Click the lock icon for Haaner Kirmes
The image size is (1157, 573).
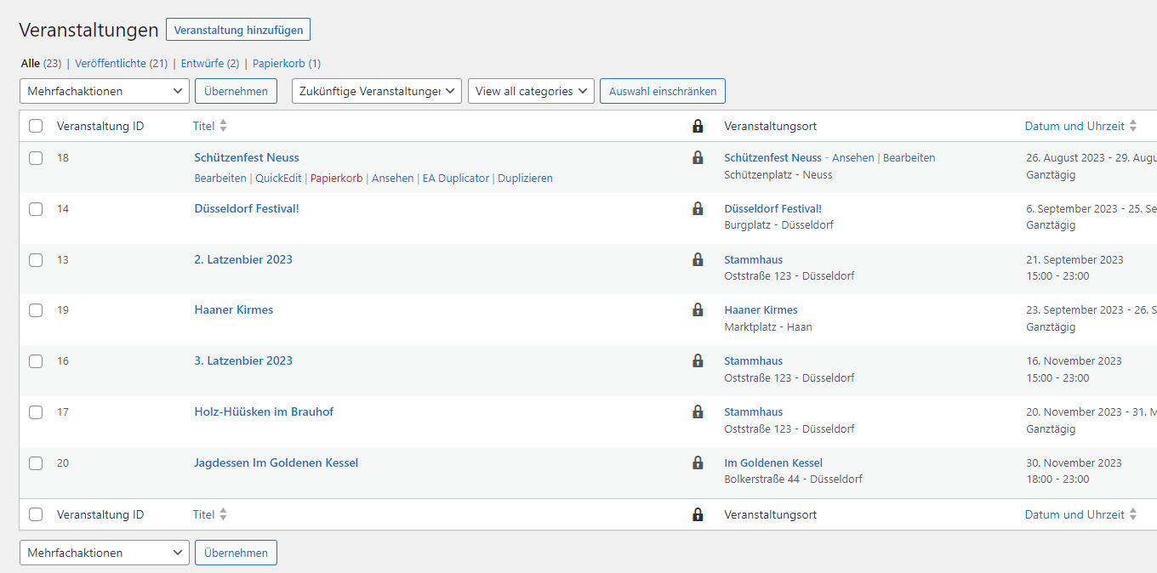[x=698, y=310]
